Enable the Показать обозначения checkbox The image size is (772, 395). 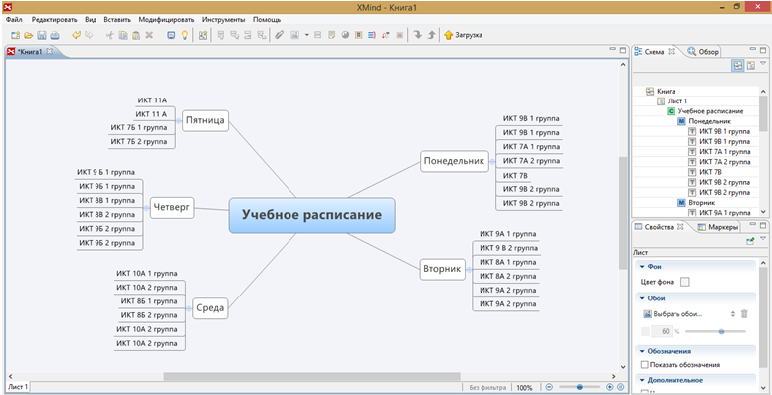click(644, 365)
